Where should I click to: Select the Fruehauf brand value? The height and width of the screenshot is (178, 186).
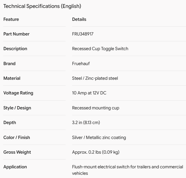[81, 64]
